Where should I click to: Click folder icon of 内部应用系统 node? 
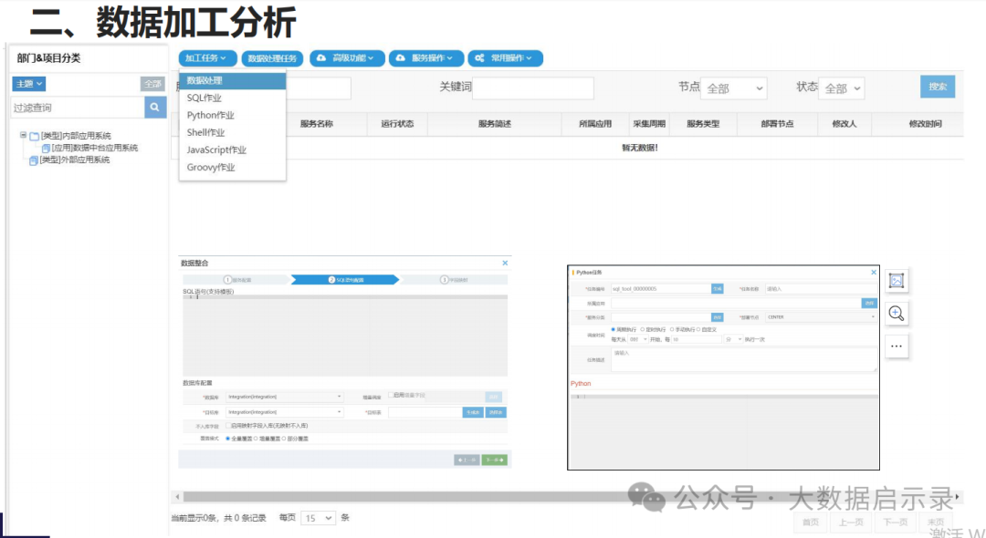(35, 136)
